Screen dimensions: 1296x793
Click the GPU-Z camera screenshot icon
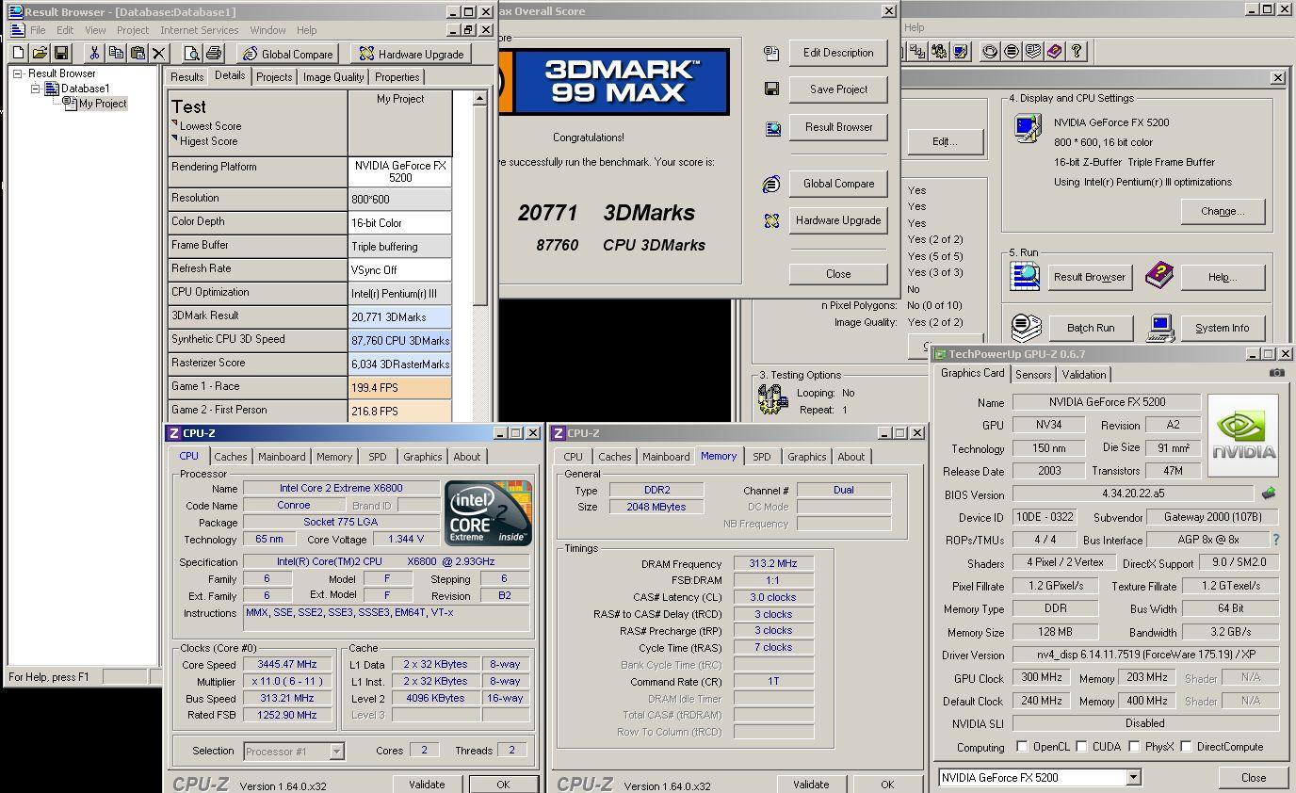click(1276, 373)
